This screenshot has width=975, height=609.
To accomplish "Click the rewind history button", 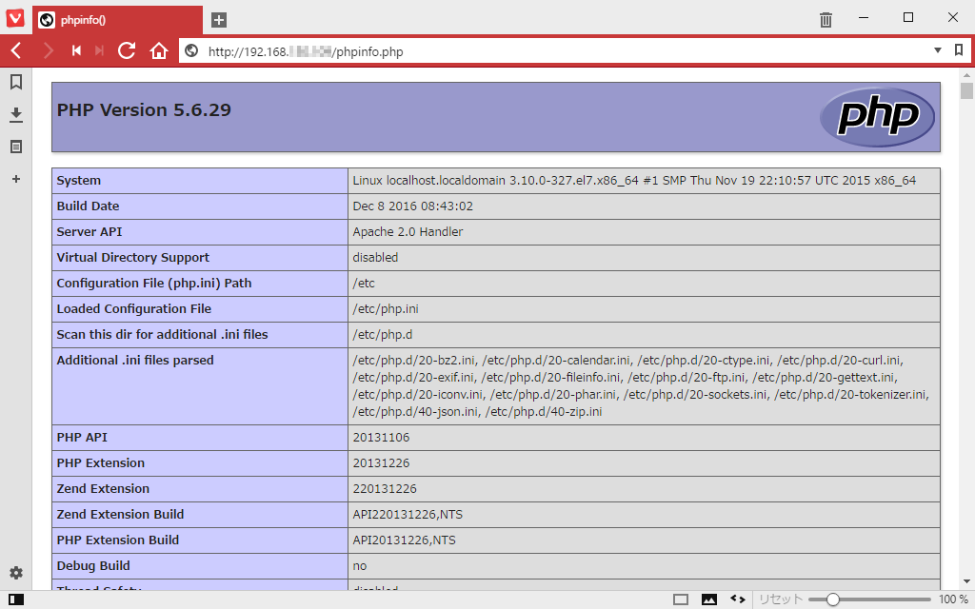I will click(x=76, y=51).
